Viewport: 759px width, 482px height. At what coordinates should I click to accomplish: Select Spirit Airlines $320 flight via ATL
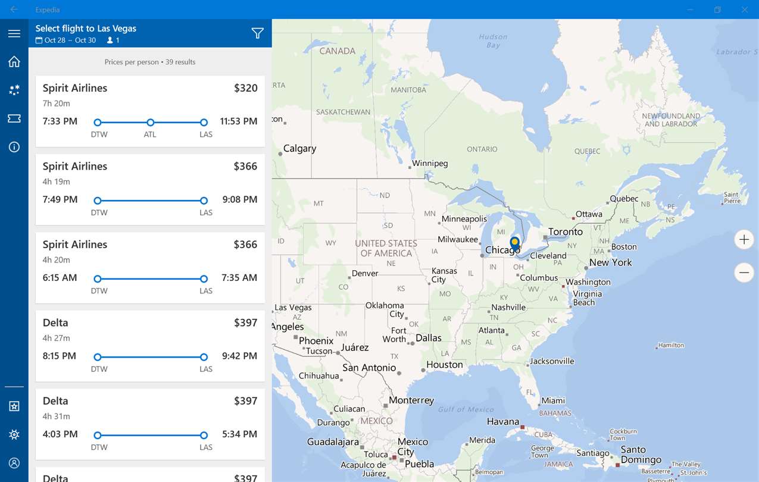tap(150, 111)
